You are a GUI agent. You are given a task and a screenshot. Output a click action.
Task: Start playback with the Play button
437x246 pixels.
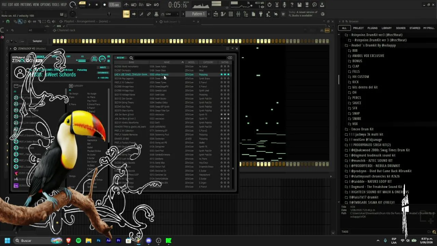90,5
